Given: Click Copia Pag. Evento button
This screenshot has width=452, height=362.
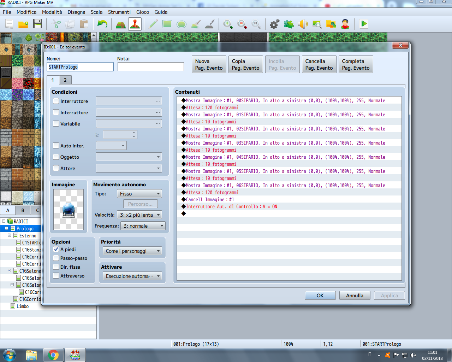Looking at the screenshot, I should pos(246,64).
